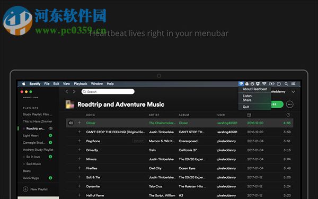The image size is (318, 199).
Task: Click the New Playlist plus circle icon
Action: 25,189
